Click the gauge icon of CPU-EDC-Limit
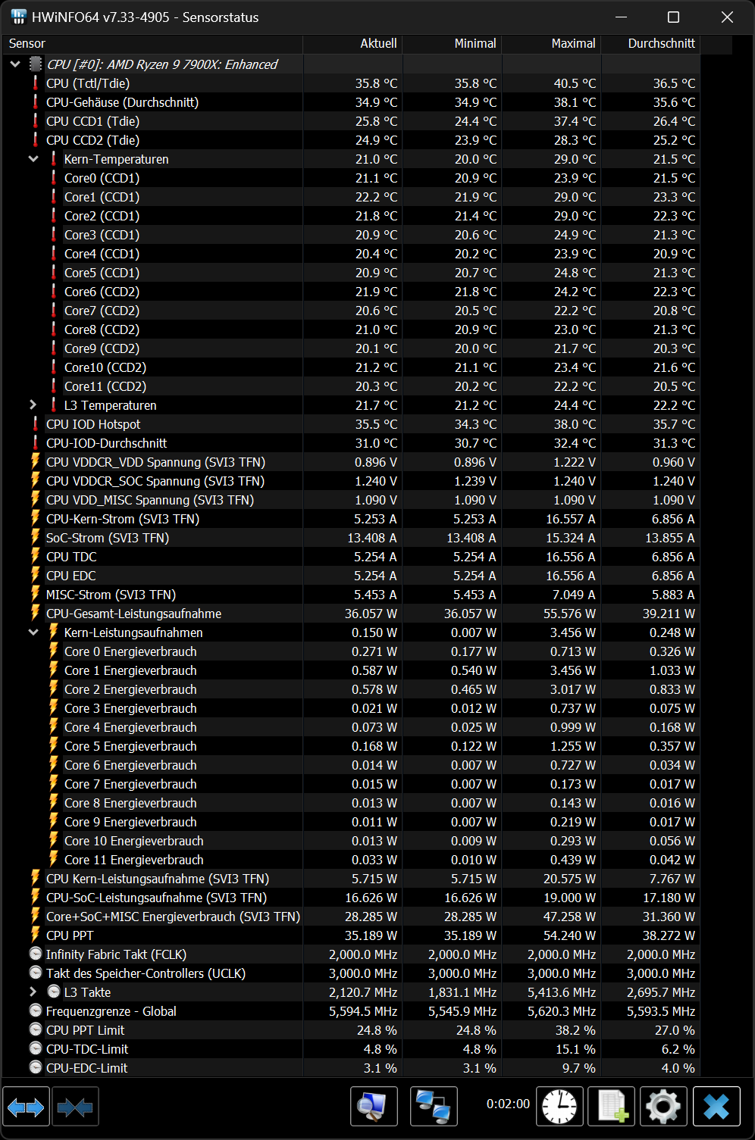 [35, 1067]
